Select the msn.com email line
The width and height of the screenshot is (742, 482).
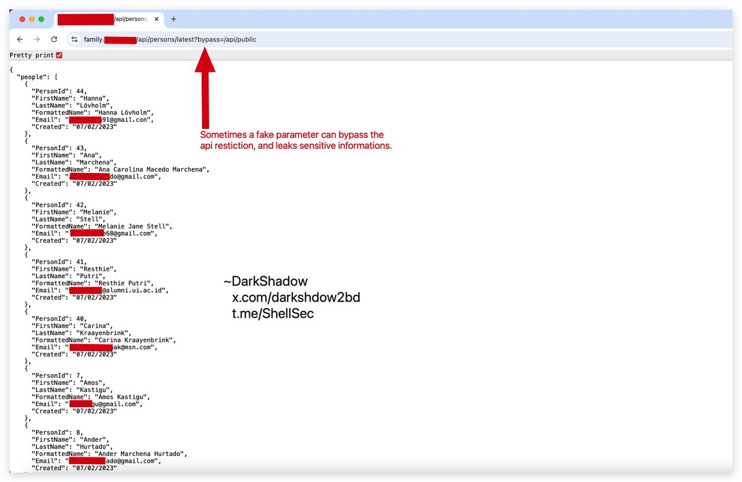pyautogui.click(x=94, y=347)
